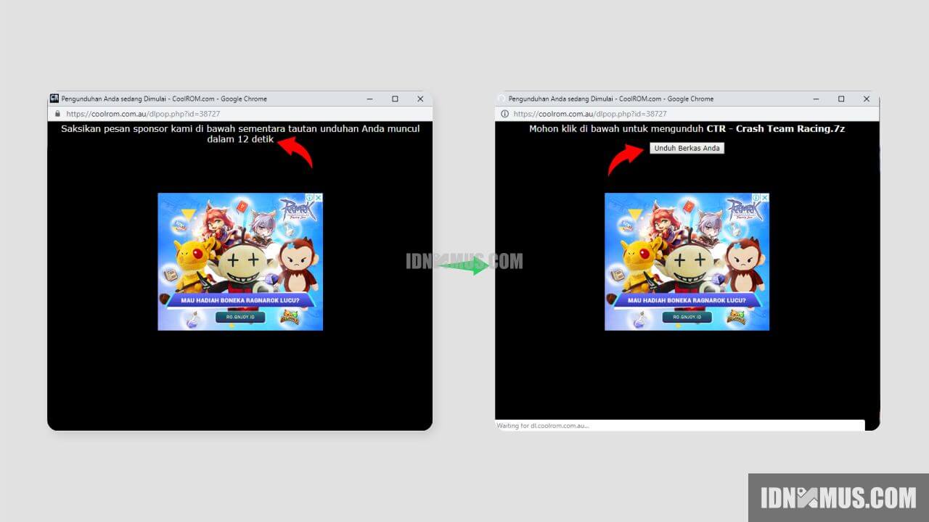Click the favicon in left window title bar

(x=54, y=99)
